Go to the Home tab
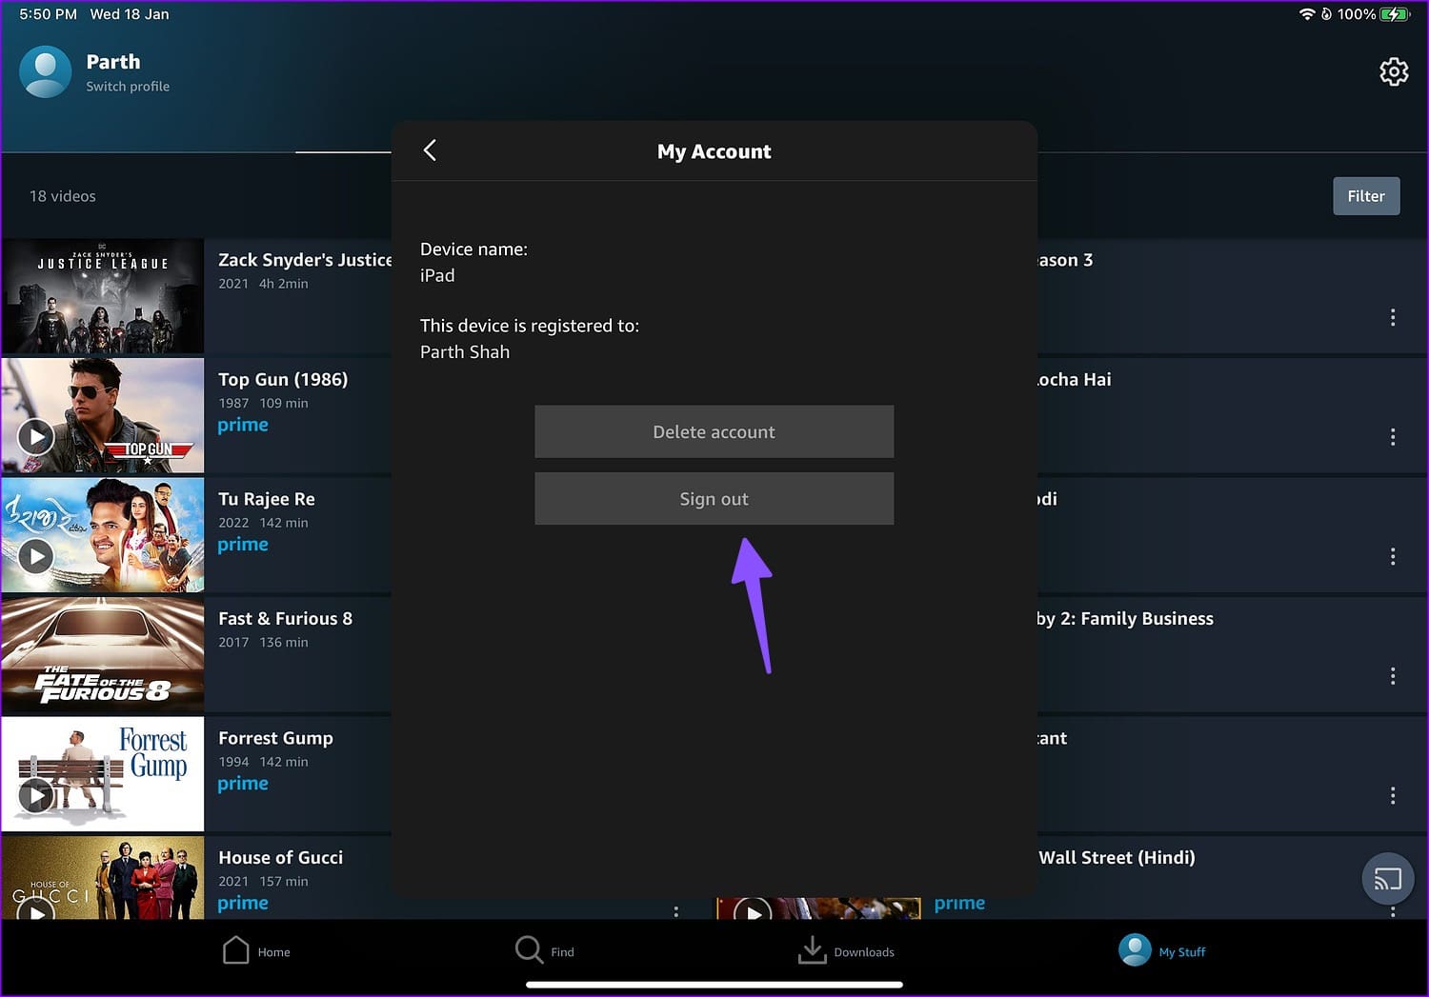This screenshot has width=1429, height=997. click(x=256, y=950)
